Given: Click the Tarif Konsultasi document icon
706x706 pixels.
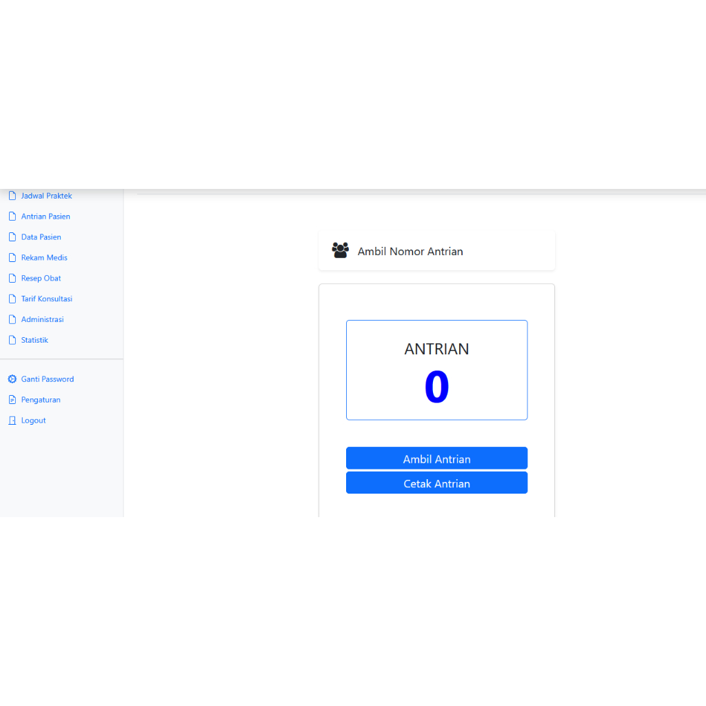Looking at the screenshot, I should [12, 299].
